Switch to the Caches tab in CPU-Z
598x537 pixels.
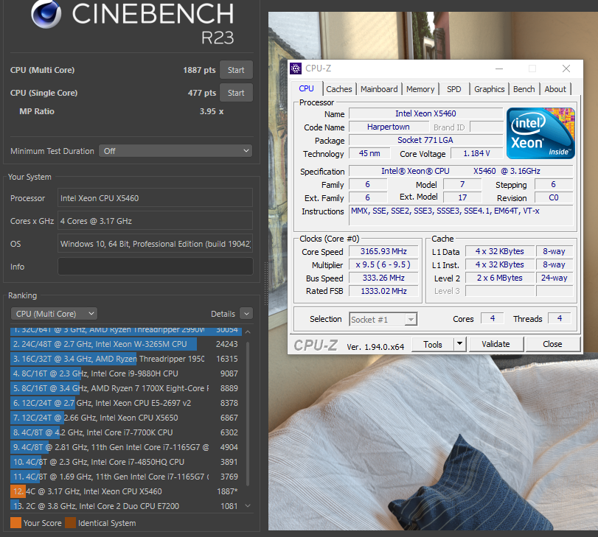click(339, 89)
